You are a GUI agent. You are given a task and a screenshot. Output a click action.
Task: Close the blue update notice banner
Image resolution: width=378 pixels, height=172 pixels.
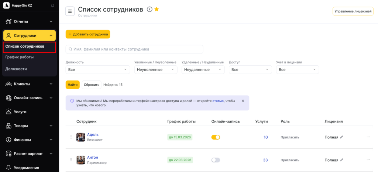coord(243,101)
